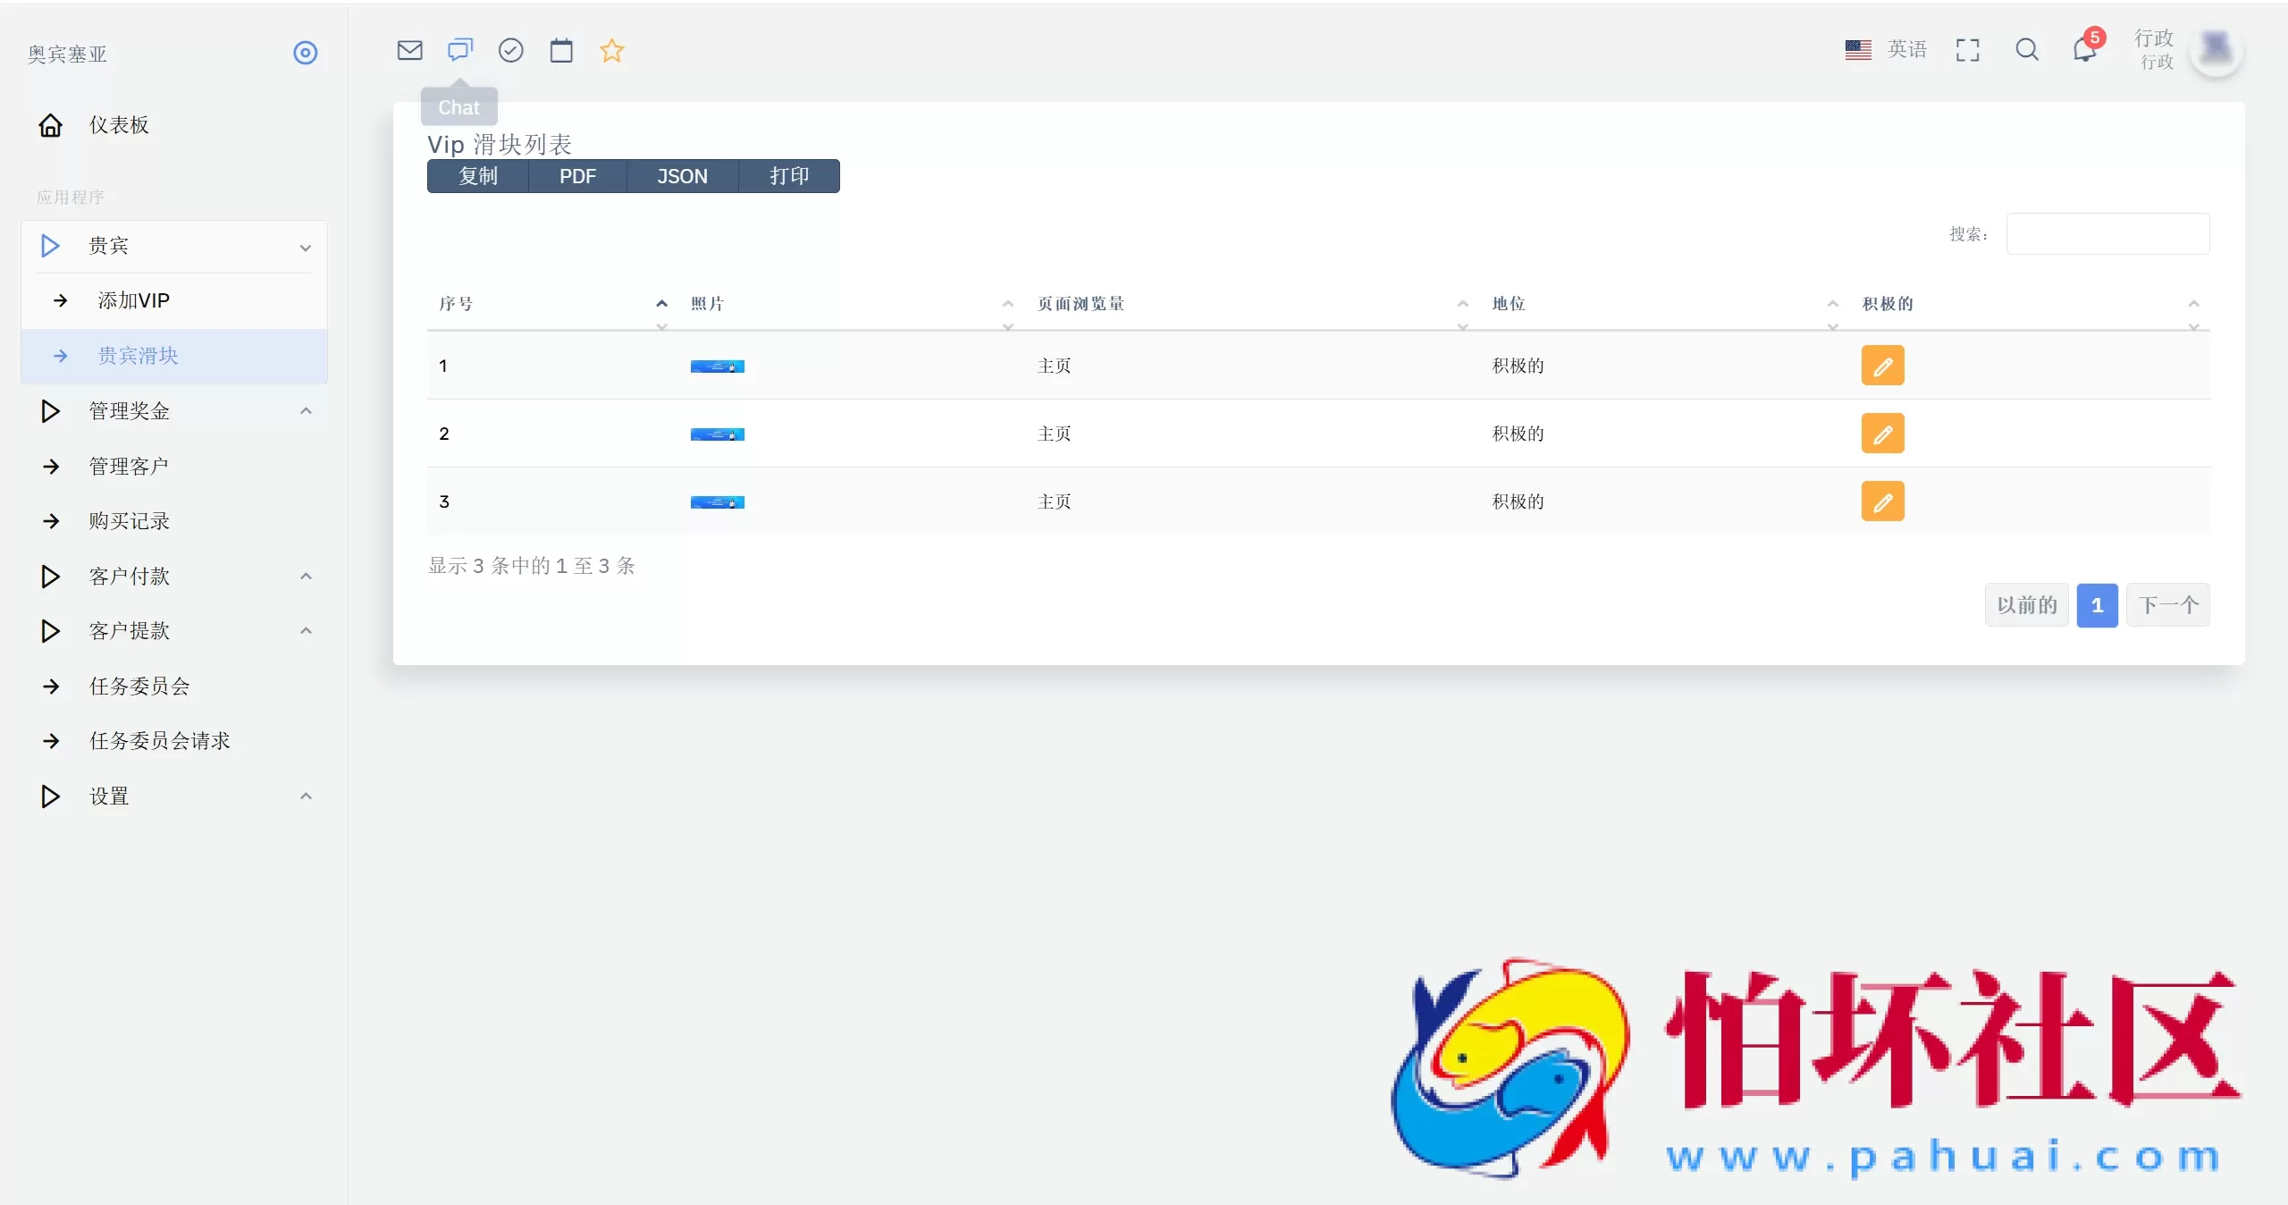2288x1205 pixels.
Task: Click the magnifier search icon
Action: [x=2027, y=50]
